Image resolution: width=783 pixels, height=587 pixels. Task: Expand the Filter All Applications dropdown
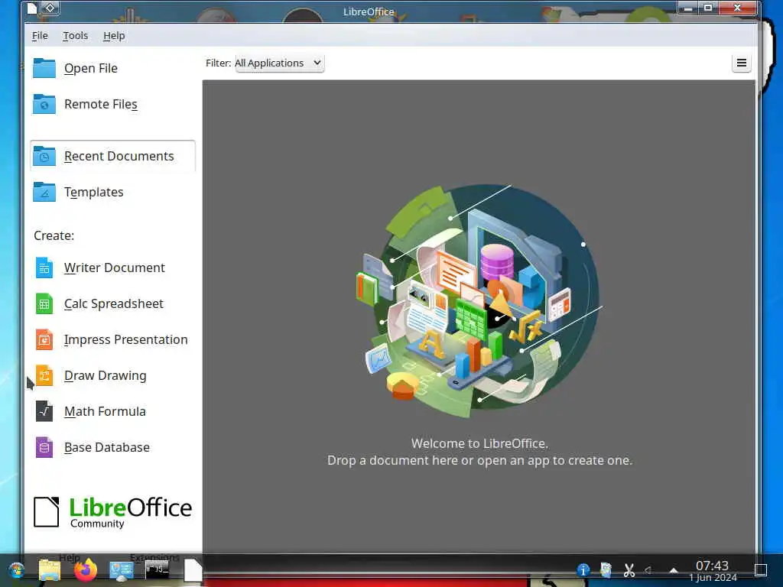click(279, 63)
